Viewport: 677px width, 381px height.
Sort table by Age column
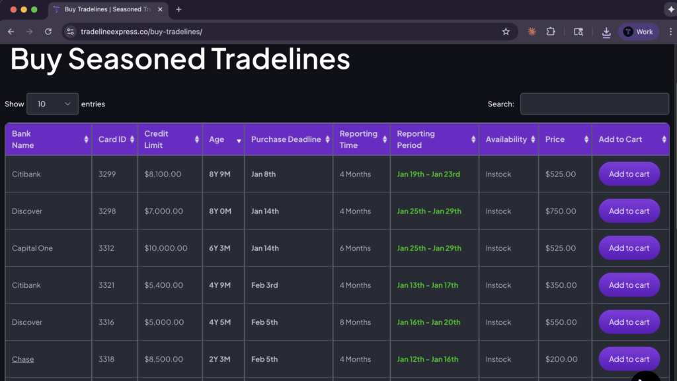click(223, 139)
